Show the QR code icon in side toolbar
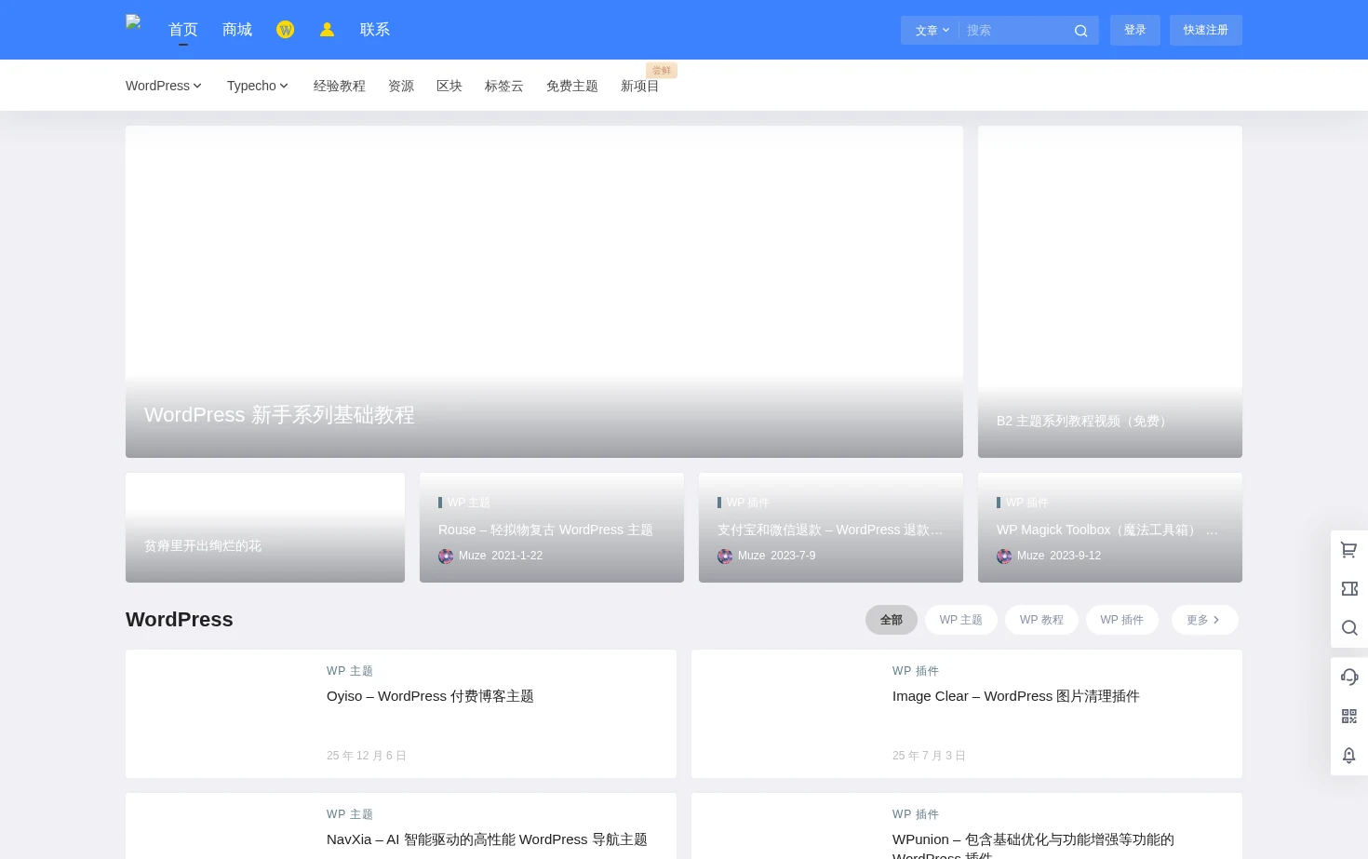The image size is (1368, 859). 1349,716
